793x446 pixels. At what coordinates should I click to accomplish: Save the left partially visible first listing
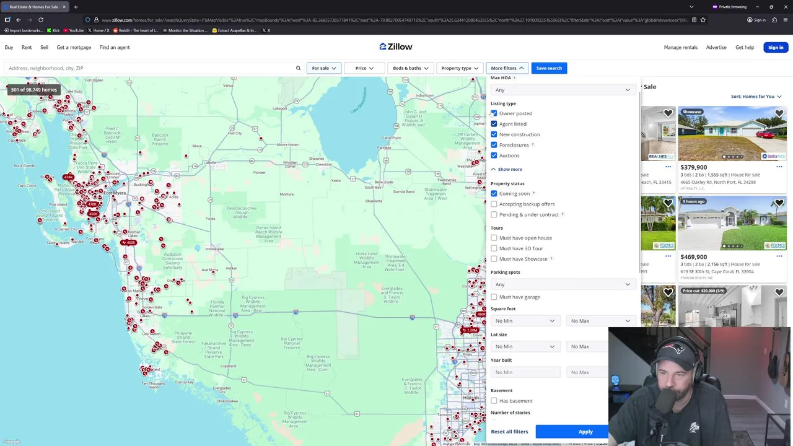pyautogui.click(x=668, y=113)
